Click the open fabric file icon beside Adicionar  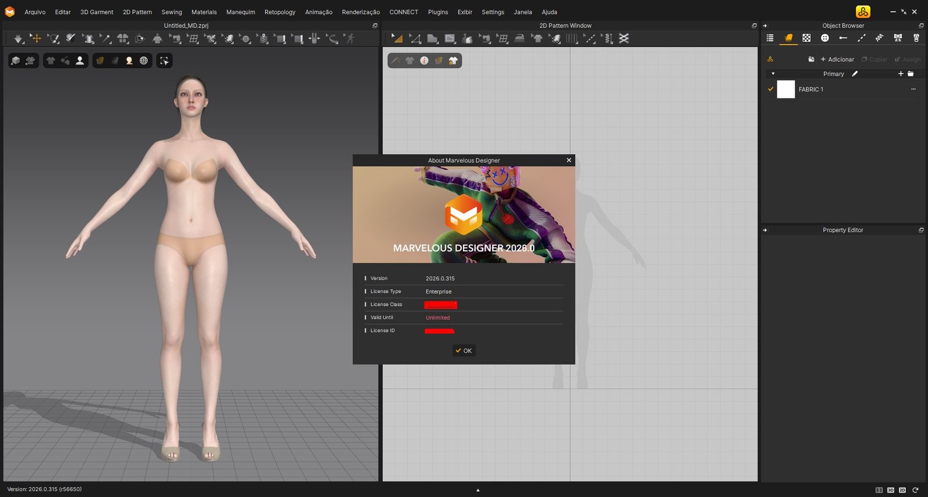[811, 59]
